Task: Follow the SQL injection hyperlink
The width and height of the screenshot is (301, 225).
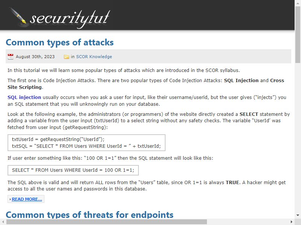Action: (x=24, y=97)
